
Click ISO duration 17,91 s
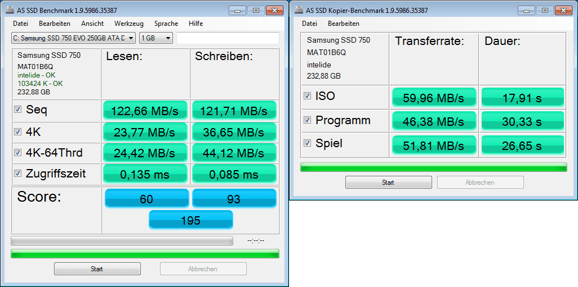523,97
